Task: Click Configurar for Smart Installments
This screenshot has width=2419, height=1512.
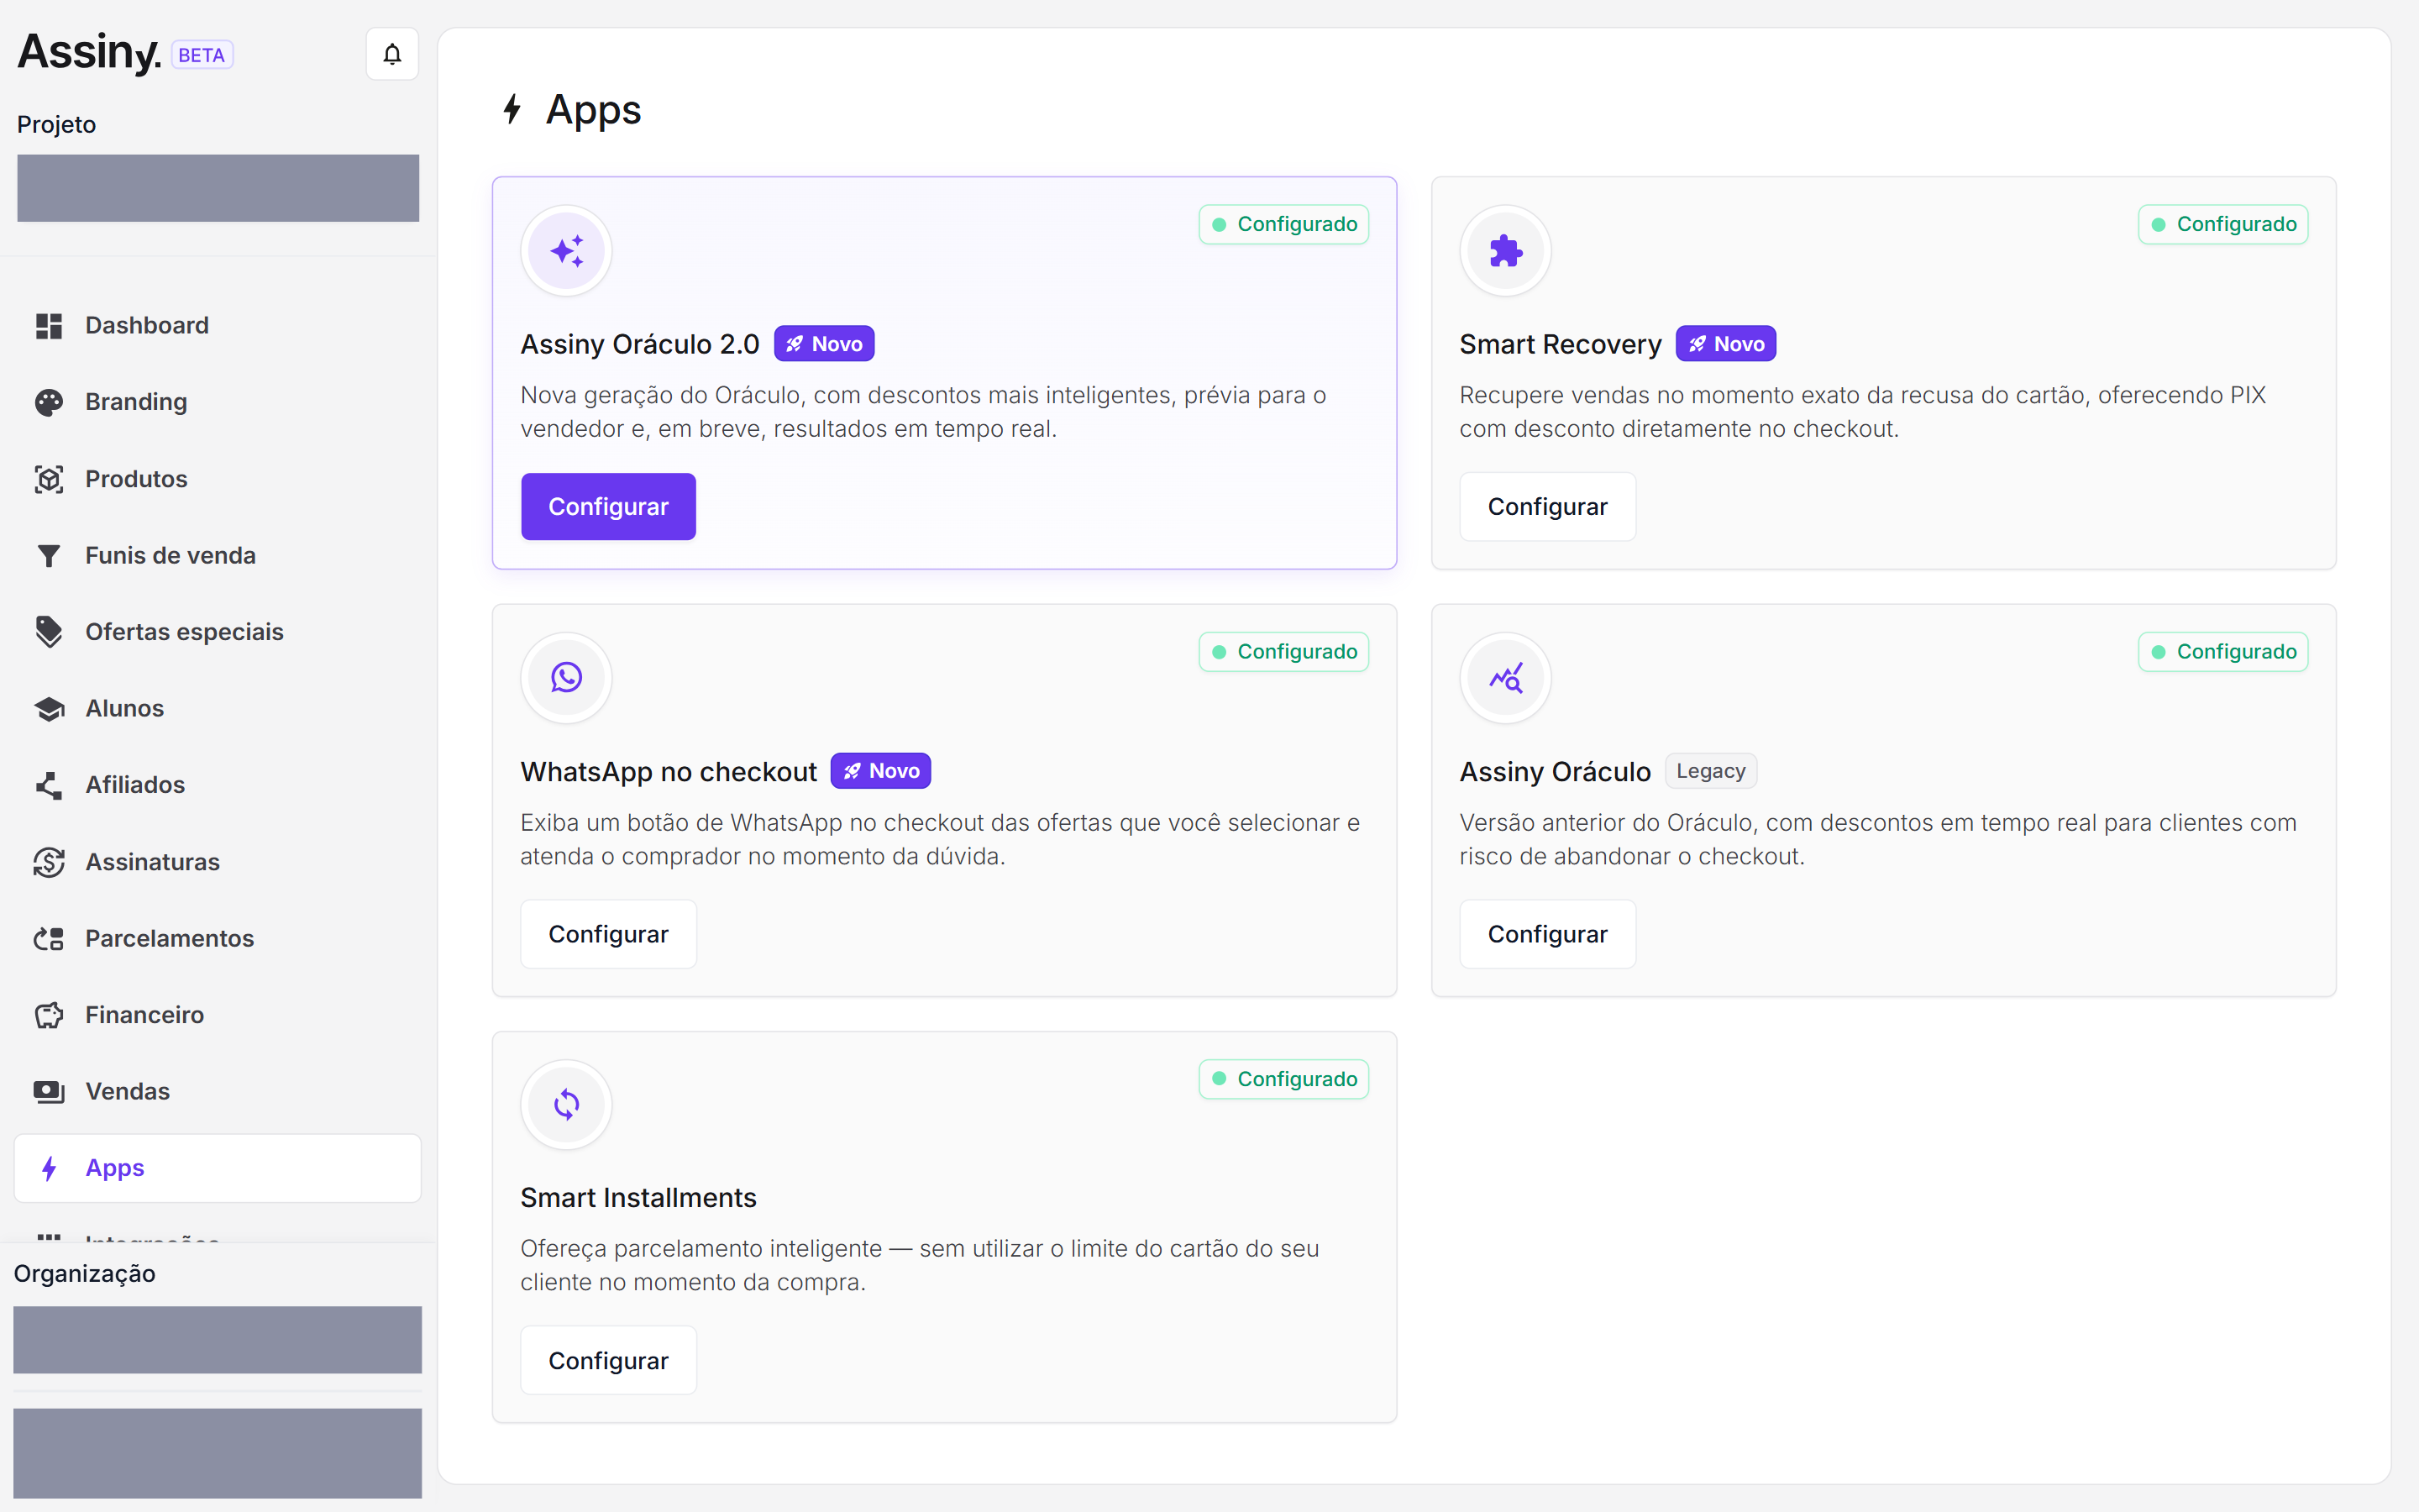Action: point(608,1361)
